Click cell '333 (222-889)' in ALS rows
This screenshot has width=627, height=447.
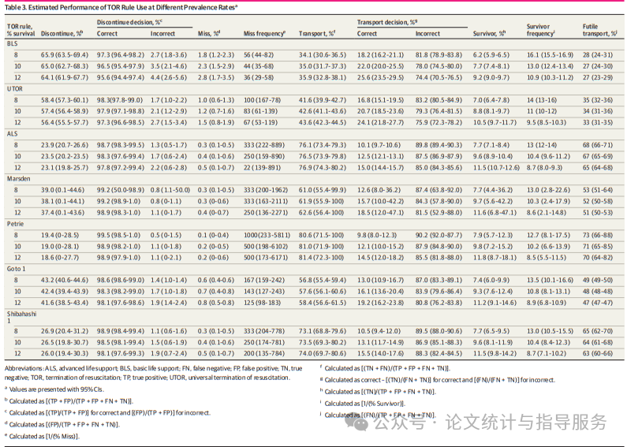(x=264, y=145)
